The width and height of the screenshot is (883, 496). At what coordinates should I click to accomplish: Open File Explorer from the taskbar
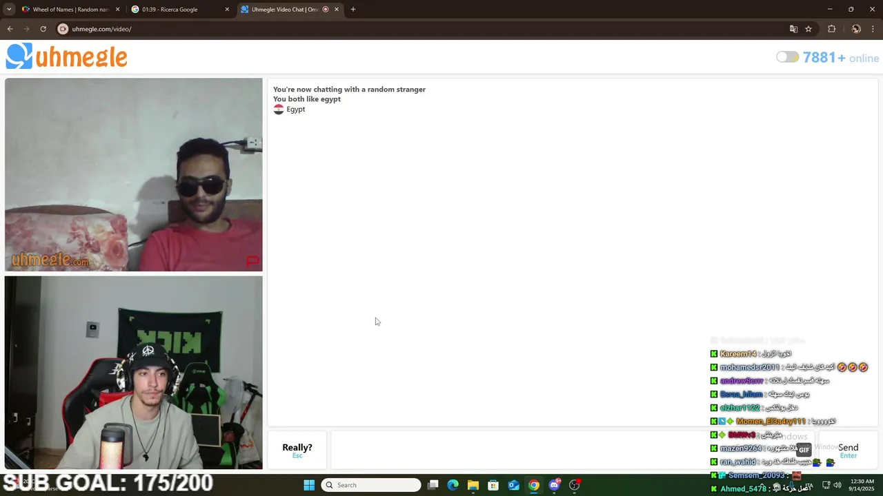click(473, 485)
